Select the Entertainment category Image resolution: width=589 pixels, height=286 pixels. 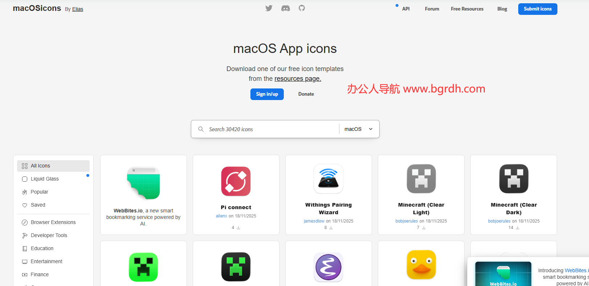click(53, 261)
